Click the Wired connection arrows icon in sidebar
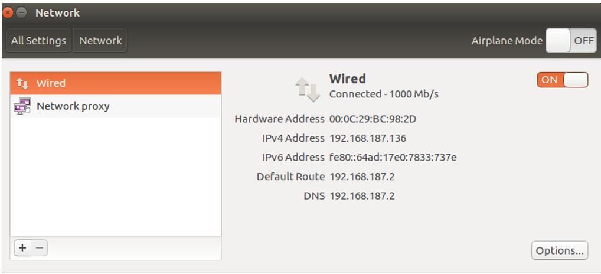Screen dimensions: 601x274 (x=22, y=83)
